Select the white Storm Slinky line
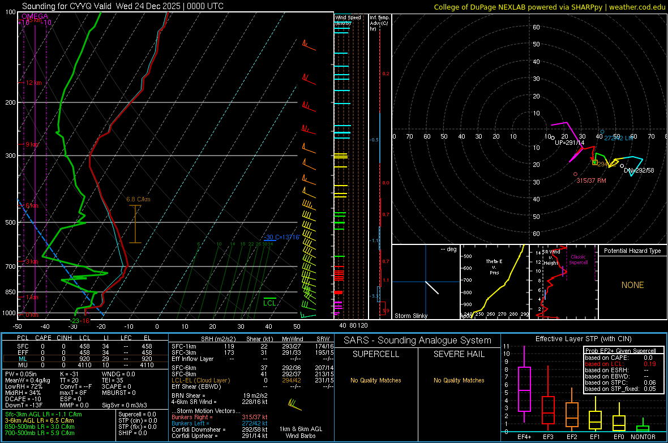Image resolution: width=668 pixels, height=443 pixels. 432,287
